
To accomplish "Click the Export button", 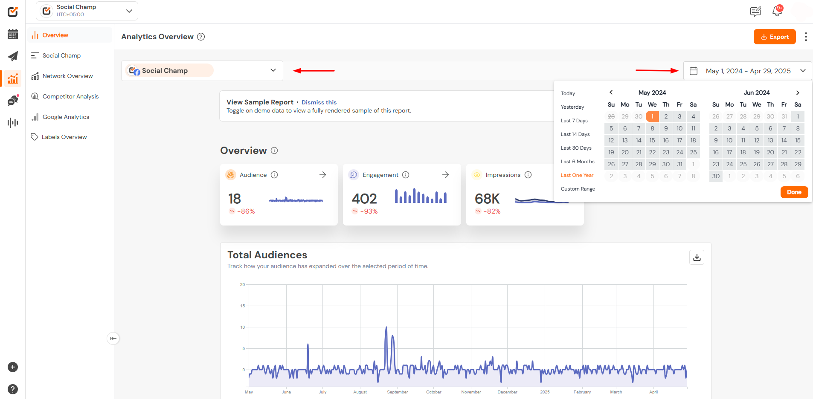I will (775, 37).
